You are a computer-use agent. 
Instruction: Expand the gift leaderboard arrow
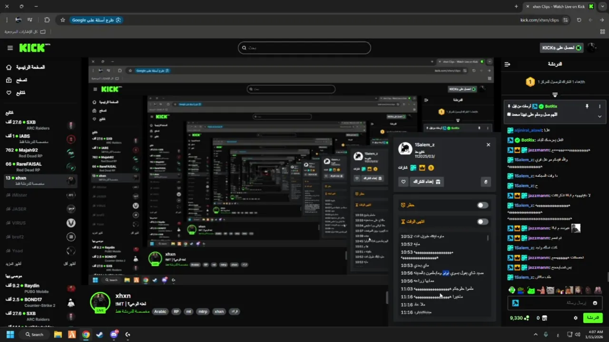click(x=555, y=95)
